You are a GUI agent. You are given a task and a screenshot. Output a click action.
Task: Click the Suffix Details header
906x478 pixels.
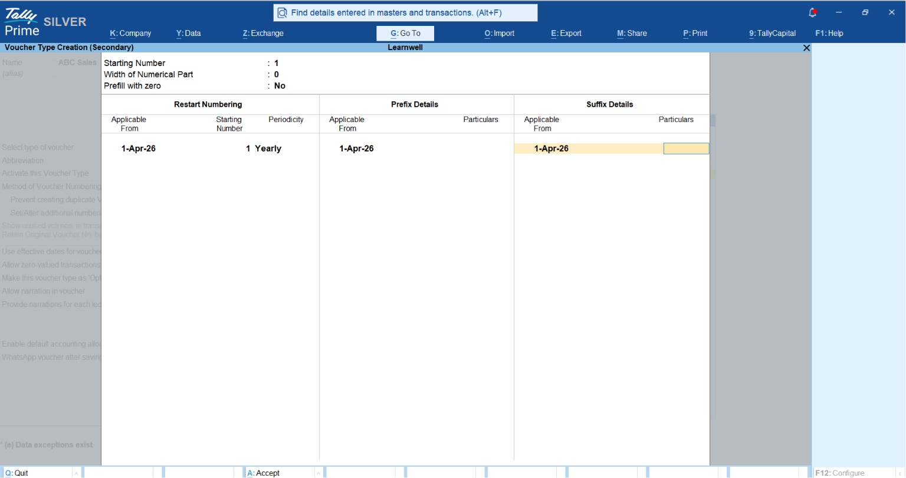click(610, 104)
